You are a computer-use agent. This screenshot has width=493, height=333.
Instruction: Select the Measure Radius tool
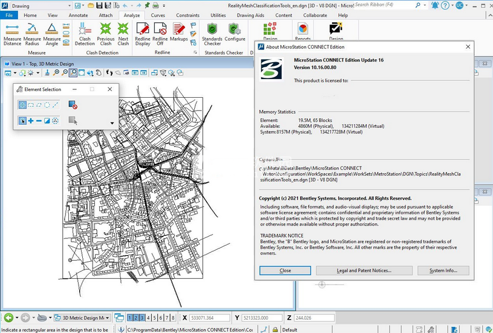click(x=32, y=34)
